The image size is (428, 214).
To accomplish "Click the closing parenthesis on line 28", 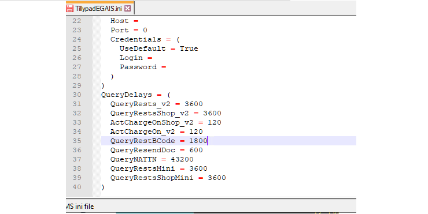I will (112, 76).
